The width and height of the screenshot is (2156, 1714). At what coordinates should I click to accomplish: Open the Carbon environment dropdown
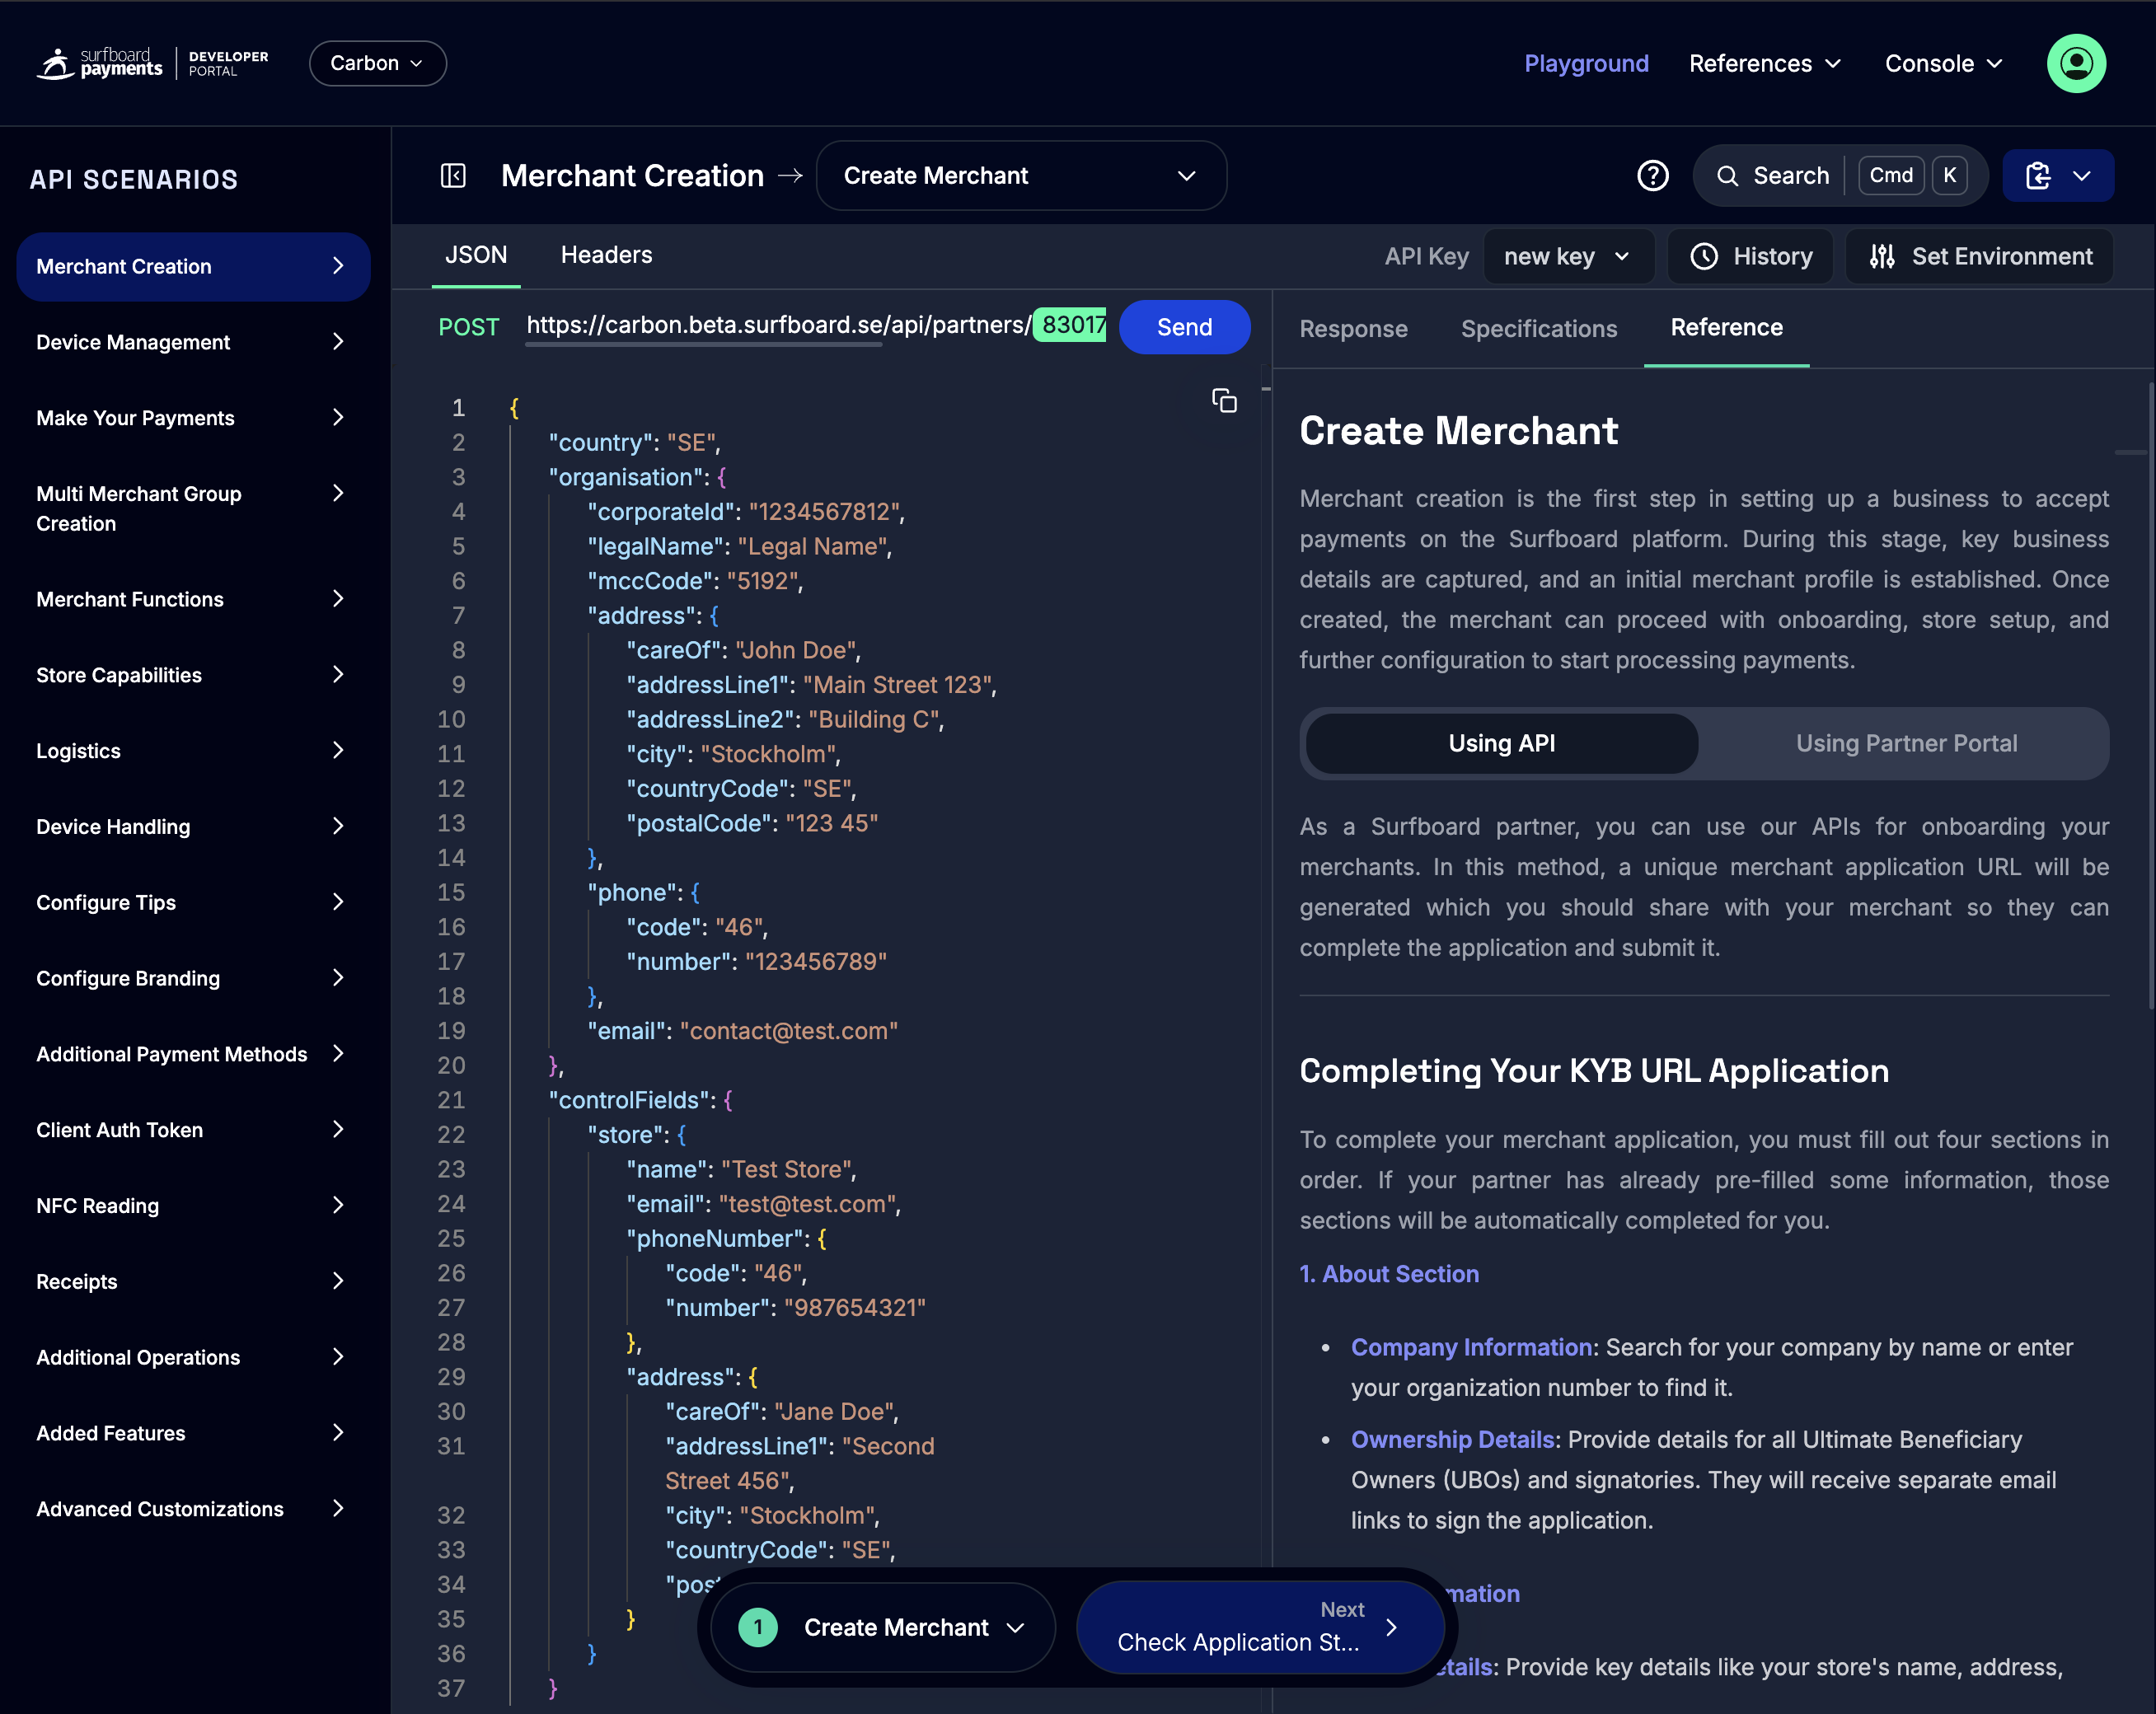coord(377,63)
